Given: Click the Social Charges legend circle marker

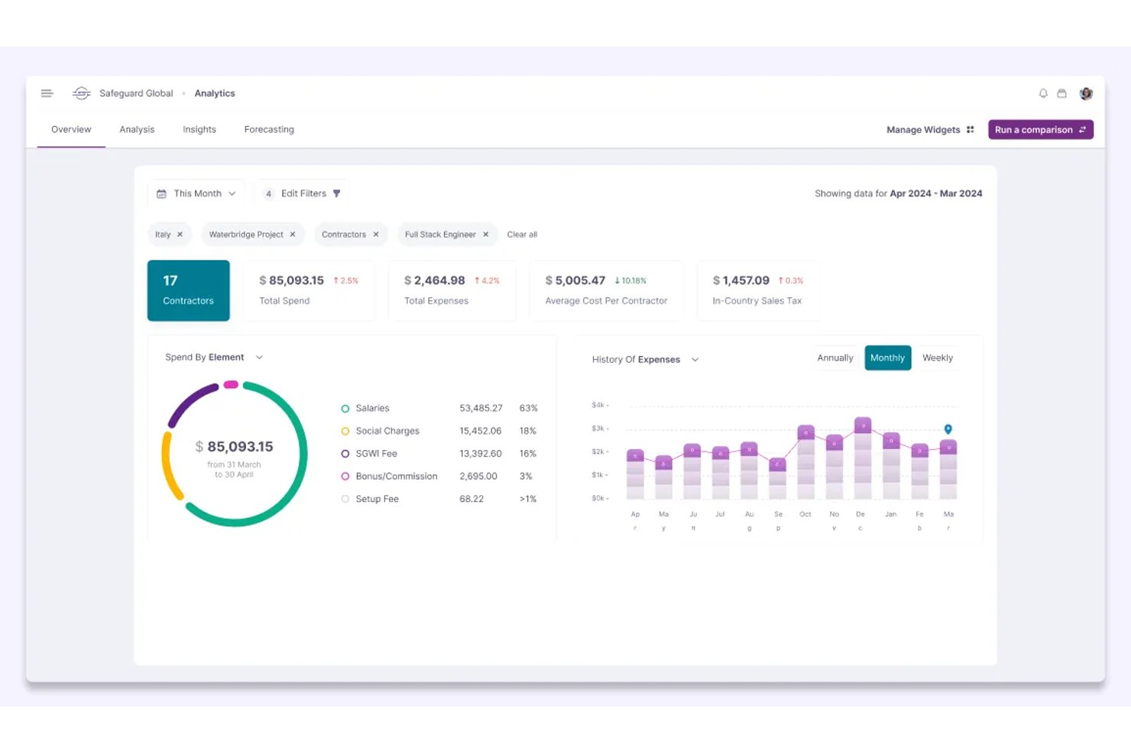Looking at the screenshot, I should point(345,432).
